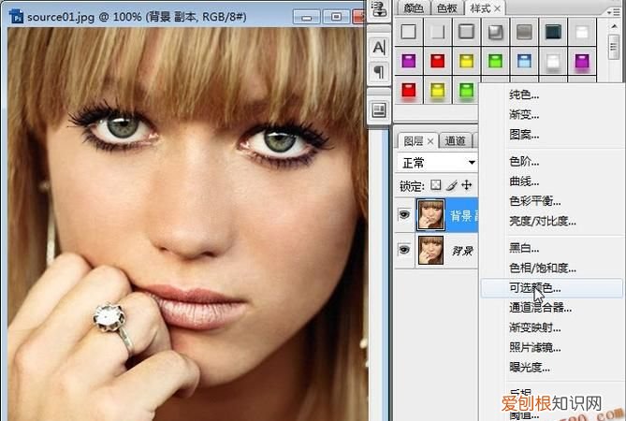Screen dimensions: 626x421
Task: Hide the 背景 副本 layer via eye icon
Action: point(404,213)
